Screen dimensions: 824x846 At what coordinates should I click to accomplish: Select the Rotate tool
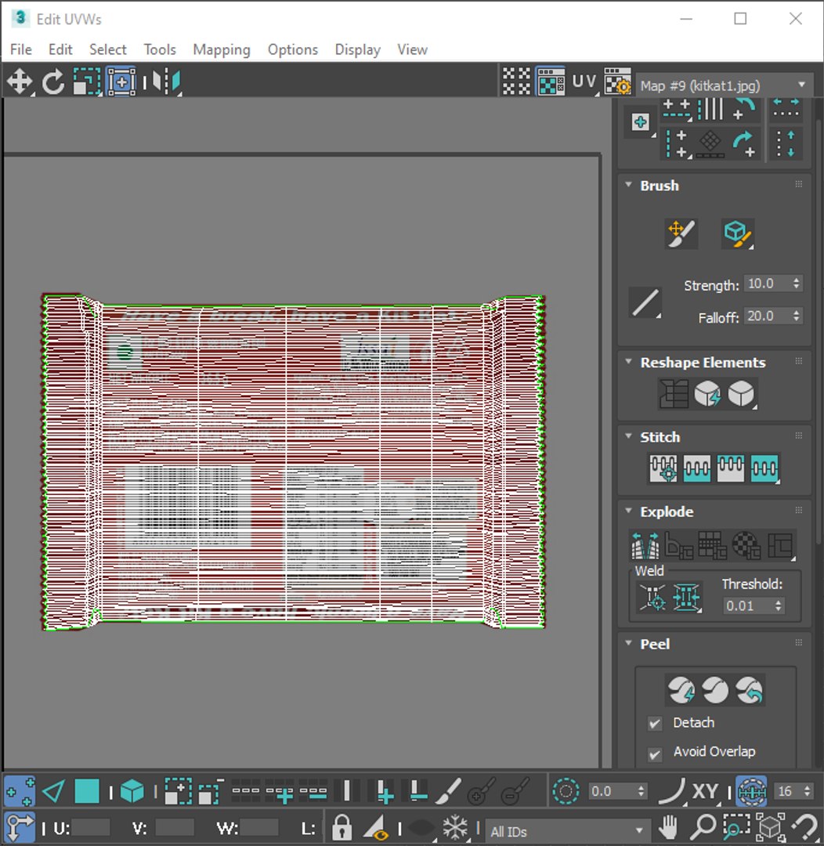pyautogui.click(x=53, y=82)
